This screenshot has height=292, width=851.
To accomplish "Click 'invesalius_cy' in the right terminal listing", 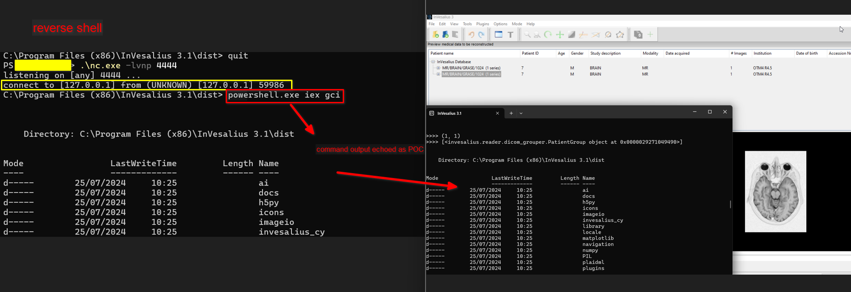I will click(x=603, y=220).
